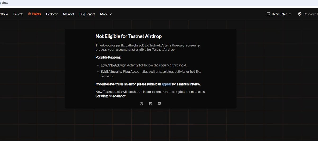Click the wallet icon next to 0x7c...51cc

[268, 14]
